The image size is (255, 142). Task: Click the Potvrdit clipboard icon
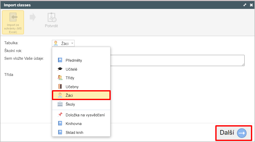point(52,17)
